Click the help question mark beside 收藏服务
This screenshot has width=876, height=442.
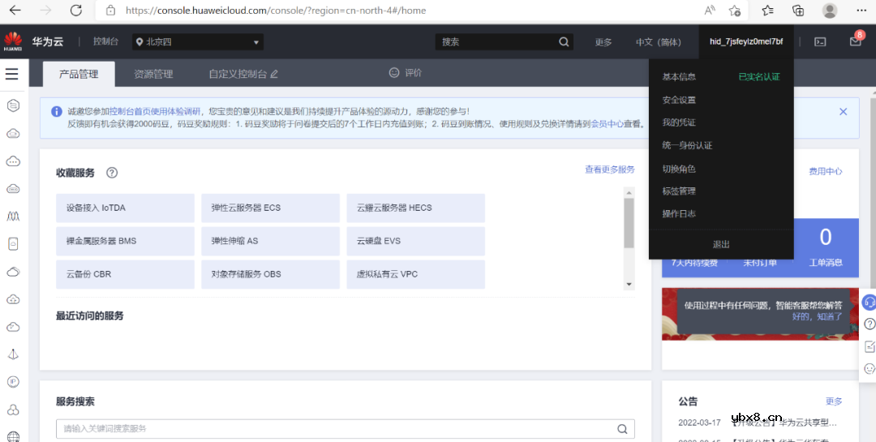click(112, 173)
